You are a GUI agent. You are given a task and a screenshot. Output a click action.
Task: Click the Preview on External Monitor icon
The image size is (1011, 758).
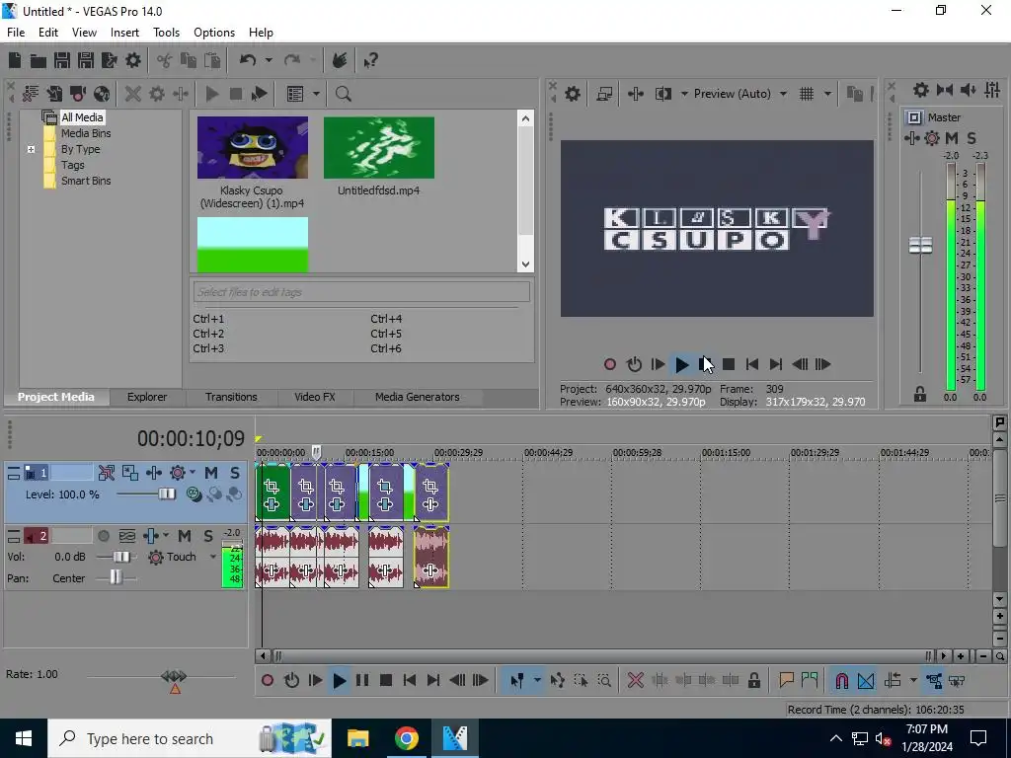[x=604, y=94]
